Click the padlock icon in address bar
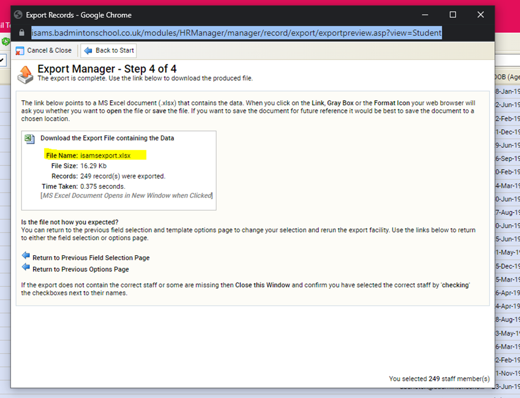This screenshot has height=398, width=520. tap(22, 33)
